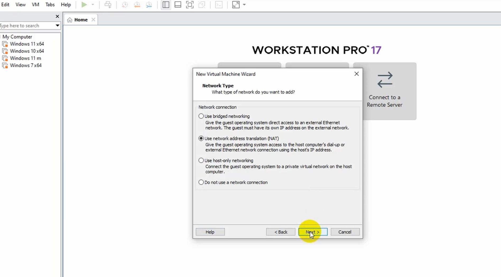Open the Edit menu
The image size is (501, 277).
click(x=5, y=5)
